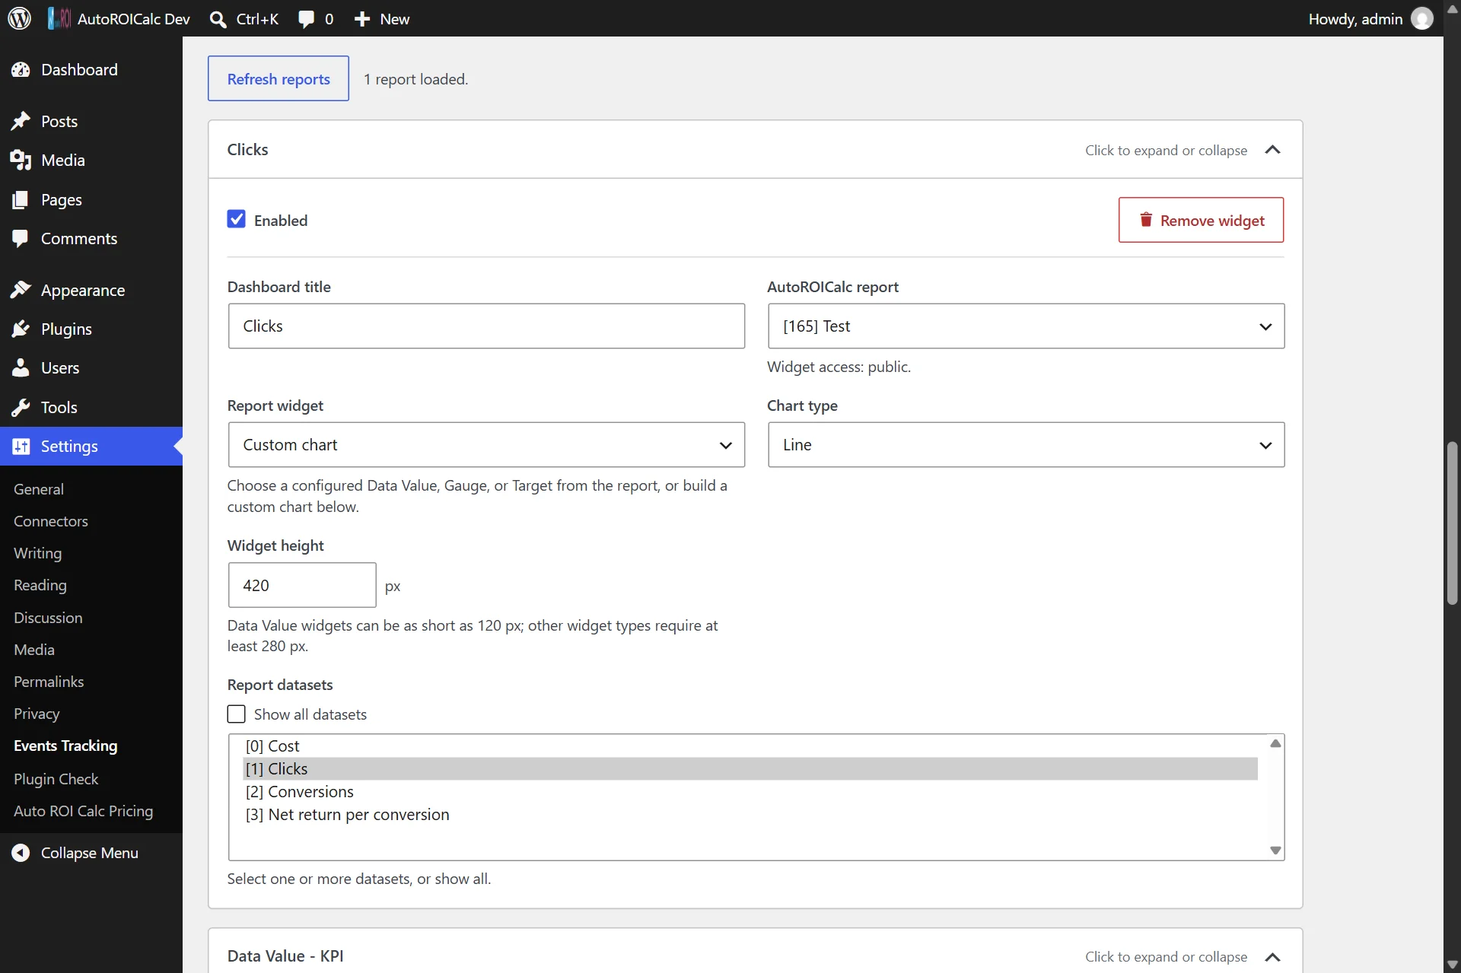Viewport: 1461px width, 973px height.
Task: Click the plus New icon
Action: coord(362,19)
